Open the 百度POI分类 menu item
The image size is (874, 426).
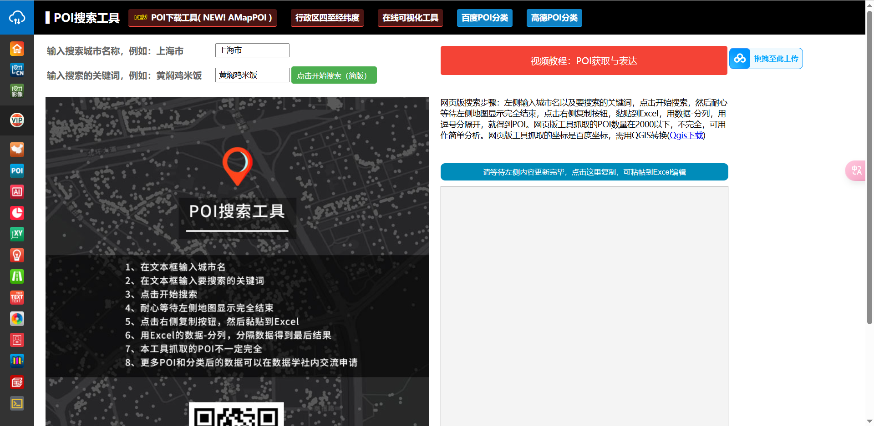[484, 18]
